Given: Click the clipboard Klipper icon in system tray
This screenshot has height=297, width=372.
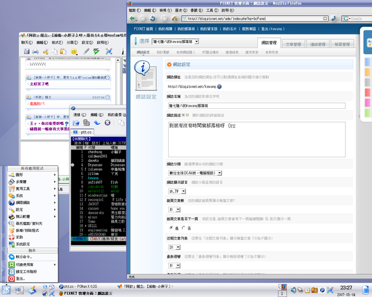Looking at the screenshot, I should pos(308,290).
